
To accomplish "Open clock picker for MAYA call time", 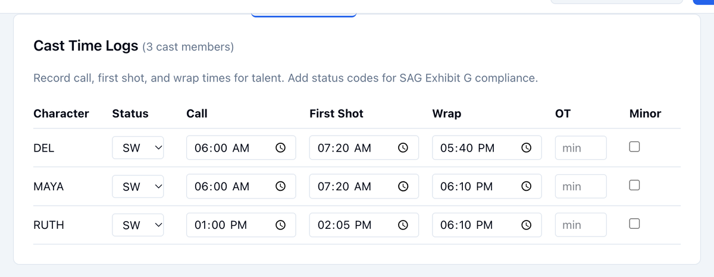I will [x=280, y=187].
